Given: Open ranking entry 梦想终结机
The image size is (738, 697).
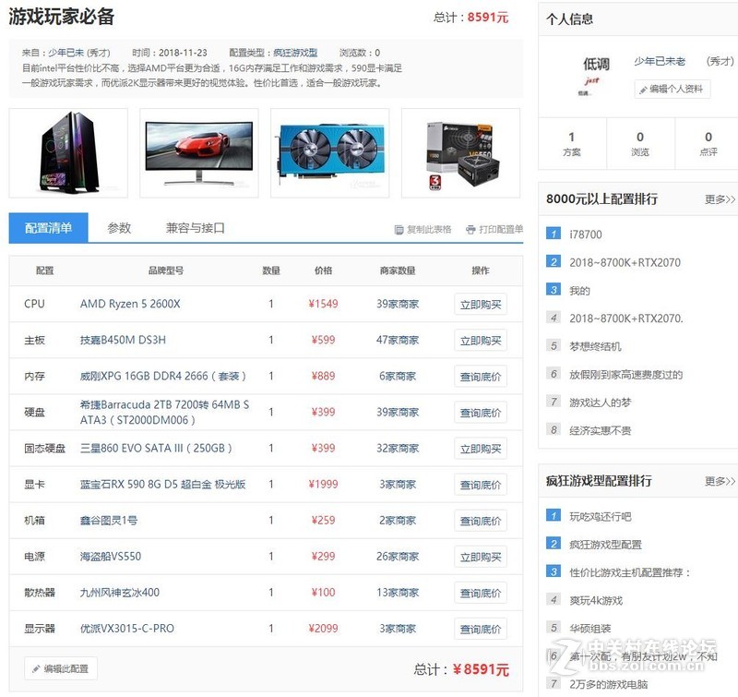Looking at the screenshot, I should [595, 346].
